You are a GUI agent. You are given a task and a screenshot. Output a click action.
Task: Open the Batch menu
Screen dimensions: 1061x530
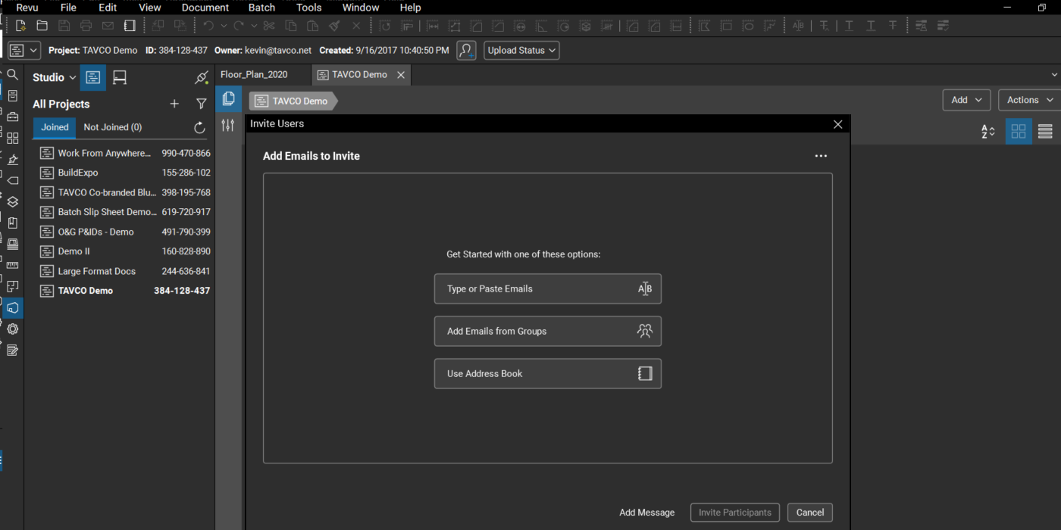click(x=261, y=8)
